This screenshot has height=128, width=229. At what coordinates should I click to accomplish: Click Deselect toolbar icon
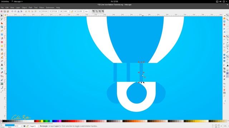point(8,11)
